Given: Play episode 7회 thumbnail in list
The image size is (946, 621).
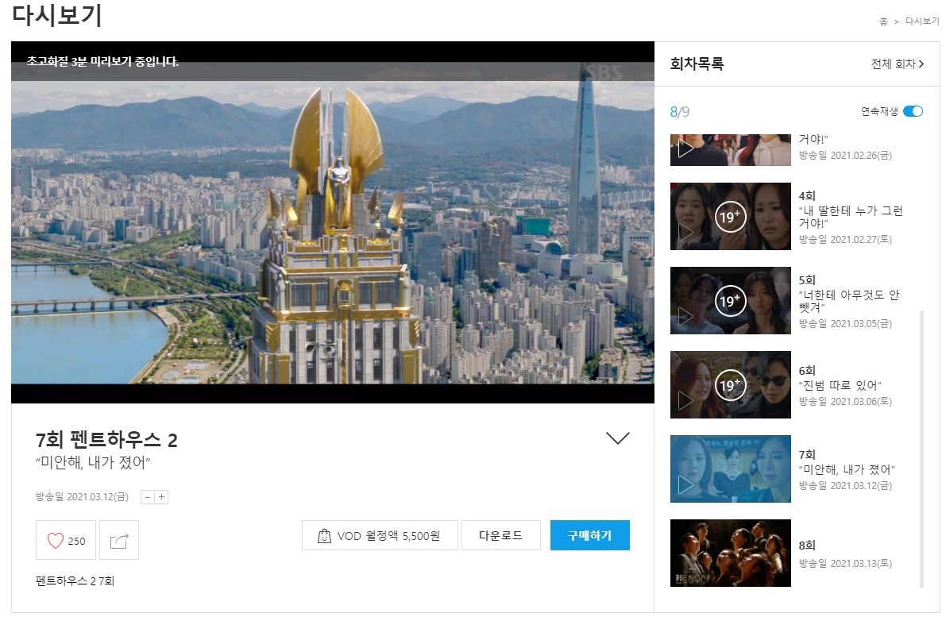Looking at the screenshot, I should pos(730,469).
